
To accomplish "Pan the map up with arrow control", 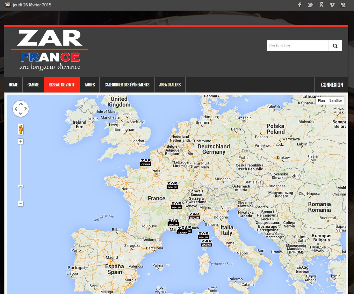I will 20,104.
